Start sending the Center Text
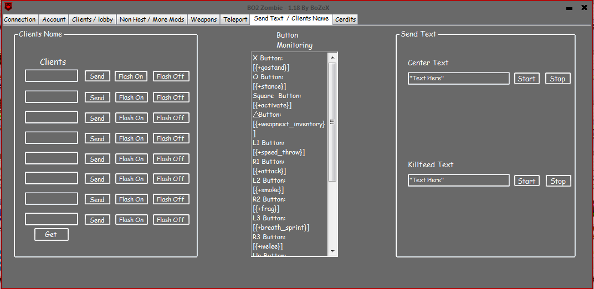This screenshot has height=289, width=594. click(x=526, y=79)
